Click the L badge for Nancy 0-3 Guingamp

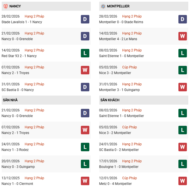pos(85,164)
